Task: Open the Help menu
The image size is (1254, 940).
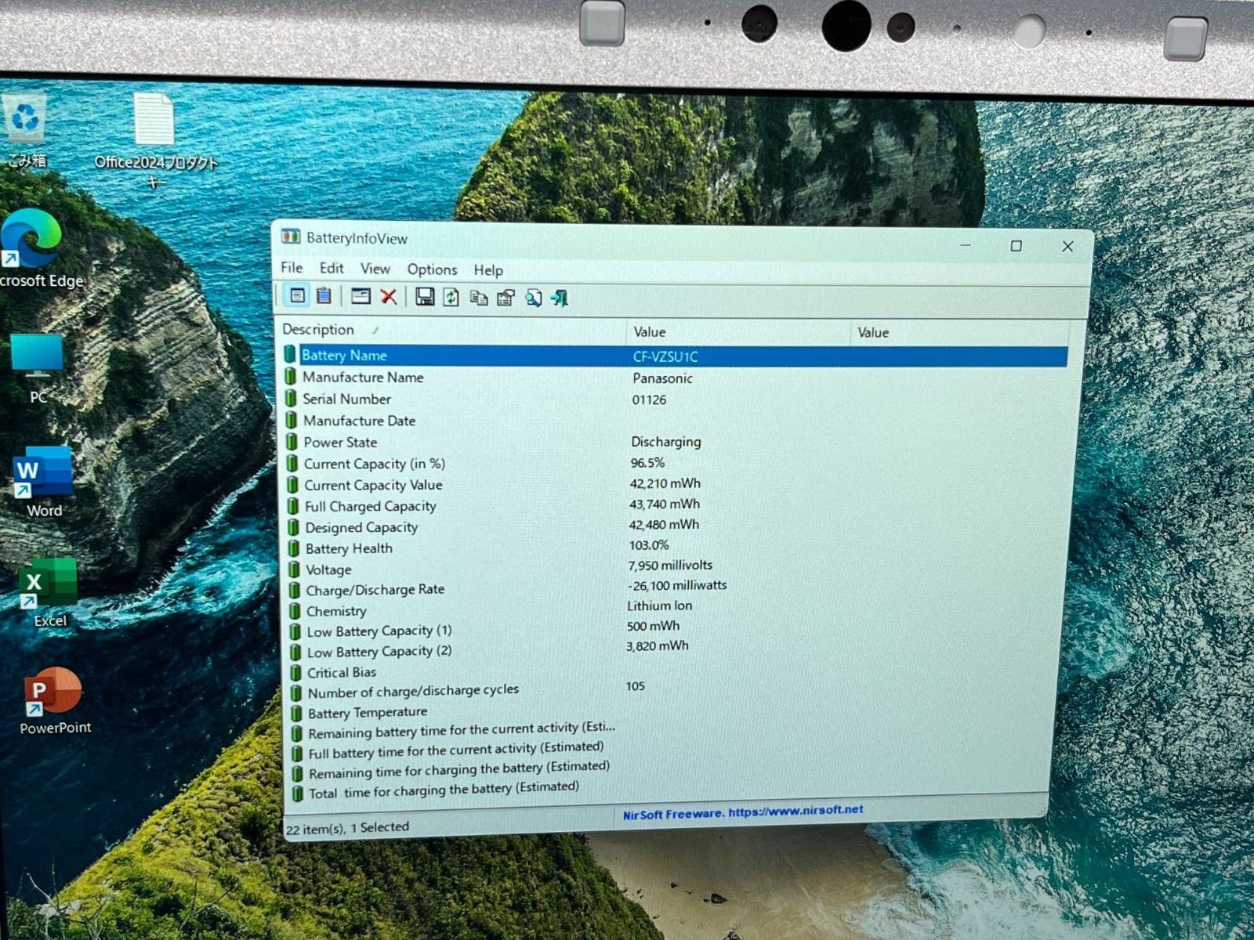Action: [x=488, y=270]
